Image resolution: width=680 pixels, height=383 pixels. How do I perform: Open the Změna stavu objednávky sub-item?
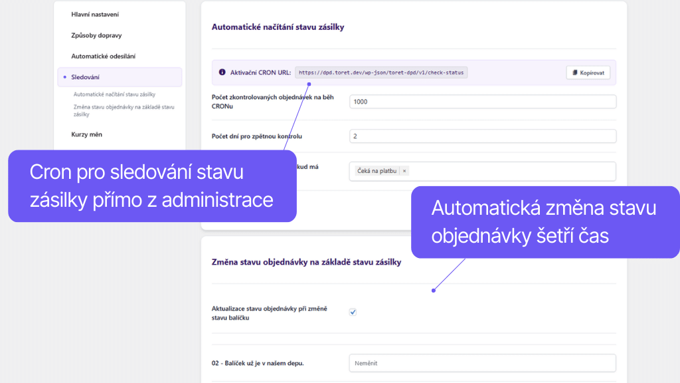click(x=124, y=110)
